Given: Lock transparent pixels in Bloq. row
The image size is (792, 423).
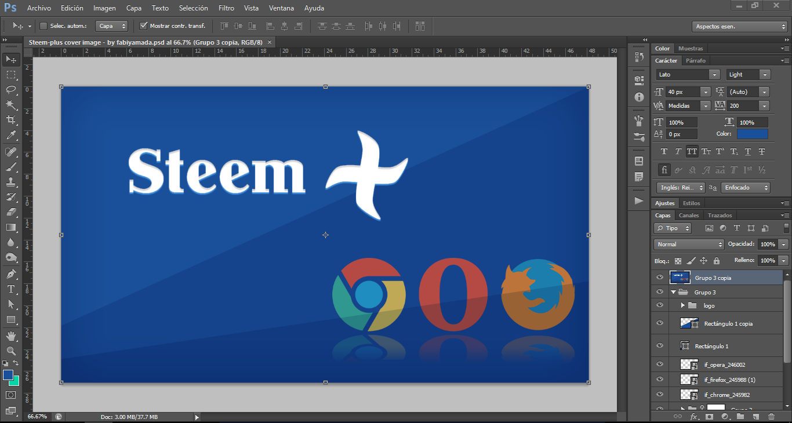Looking at the screenshot, I should pos(678,261).
